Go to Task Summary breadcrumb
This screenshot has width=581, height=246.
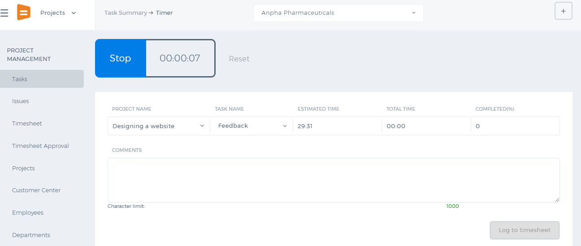(126, 13)
